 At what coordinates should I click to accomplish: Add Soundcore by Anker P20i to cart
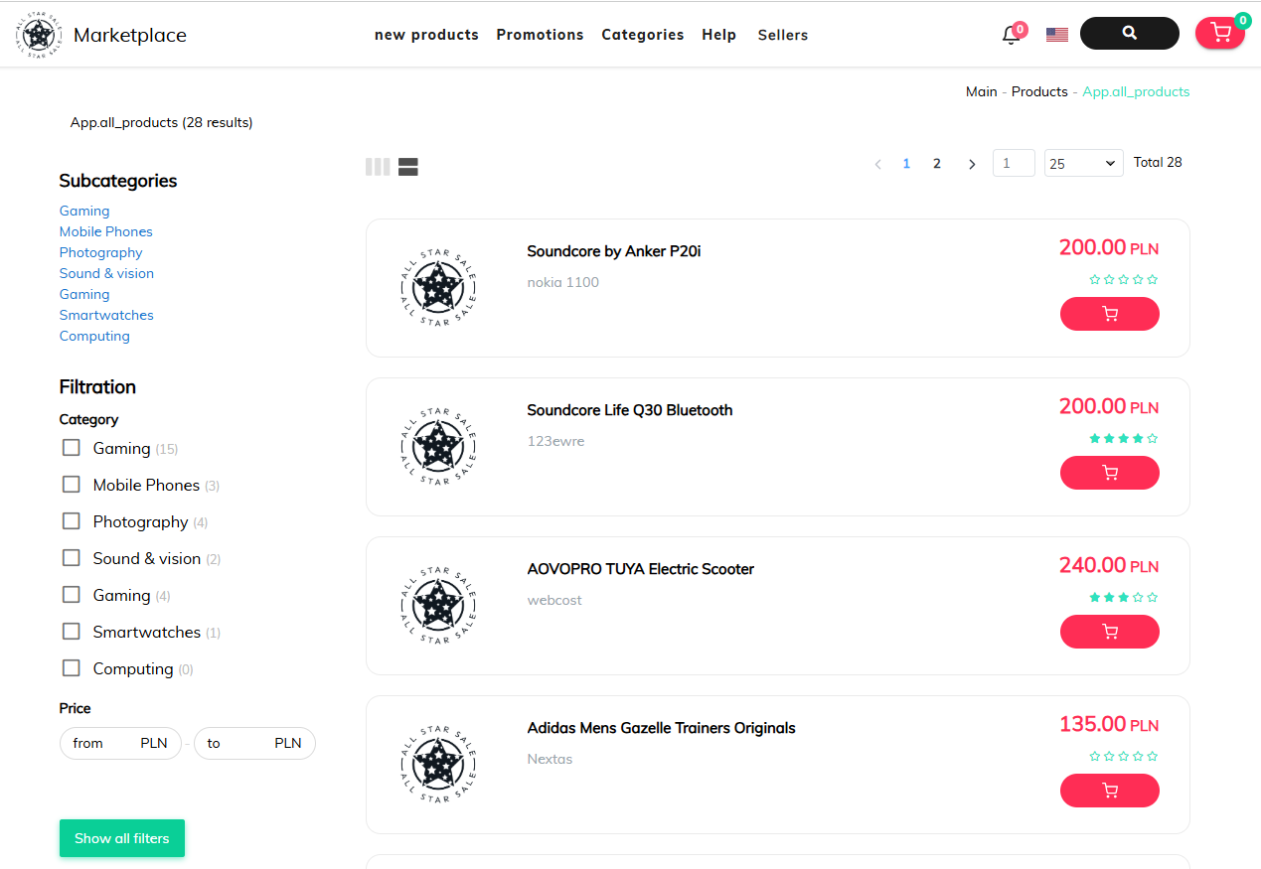1109,314
